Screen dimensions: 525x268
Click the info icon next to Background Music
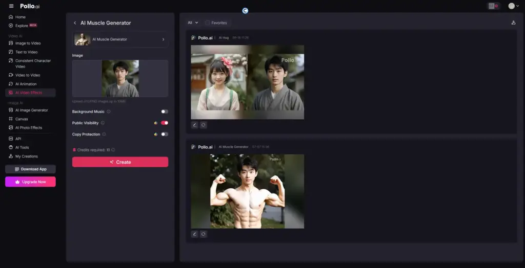(x=109, y=111)
